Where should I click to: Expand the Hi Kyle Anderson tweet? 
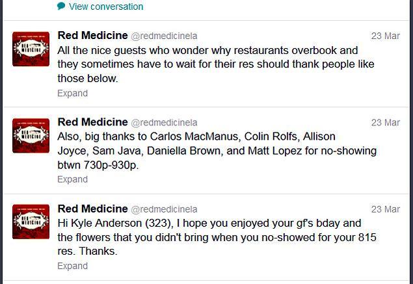[72, 266]
